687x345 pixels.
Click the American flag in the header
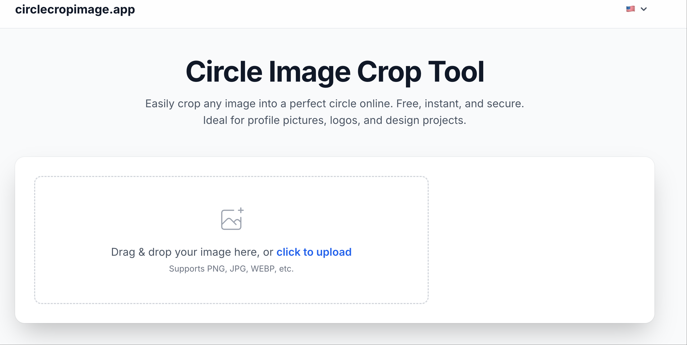tap(630, 9)
